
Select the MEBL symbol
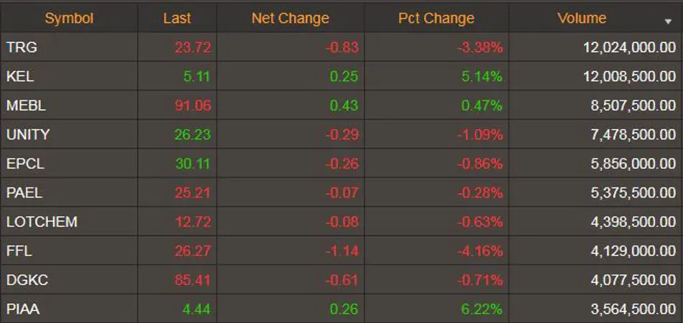pos(26,106)
